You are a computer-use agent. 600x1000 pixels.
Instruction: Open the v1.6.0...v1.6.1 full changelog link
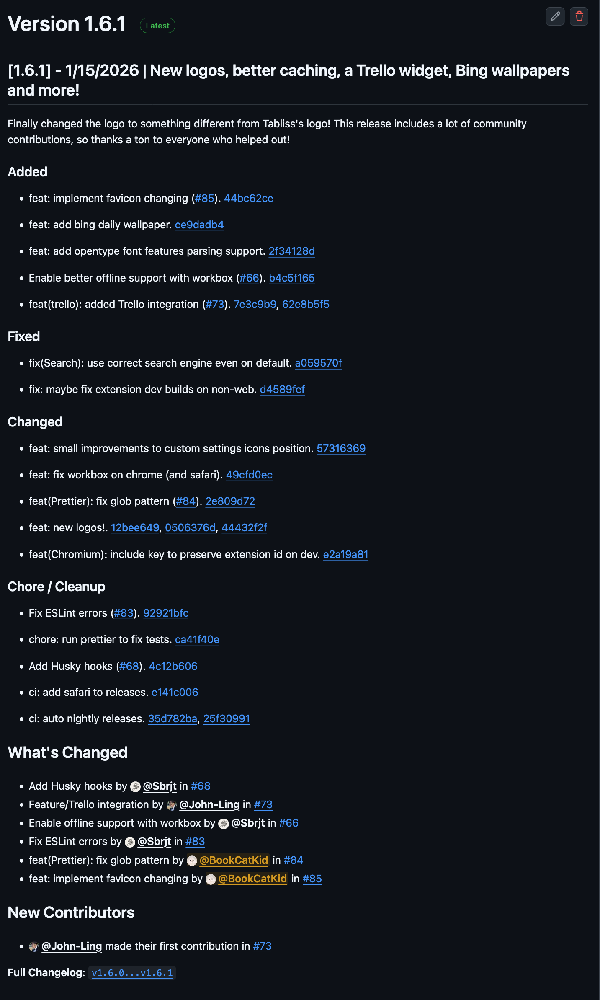132,973
